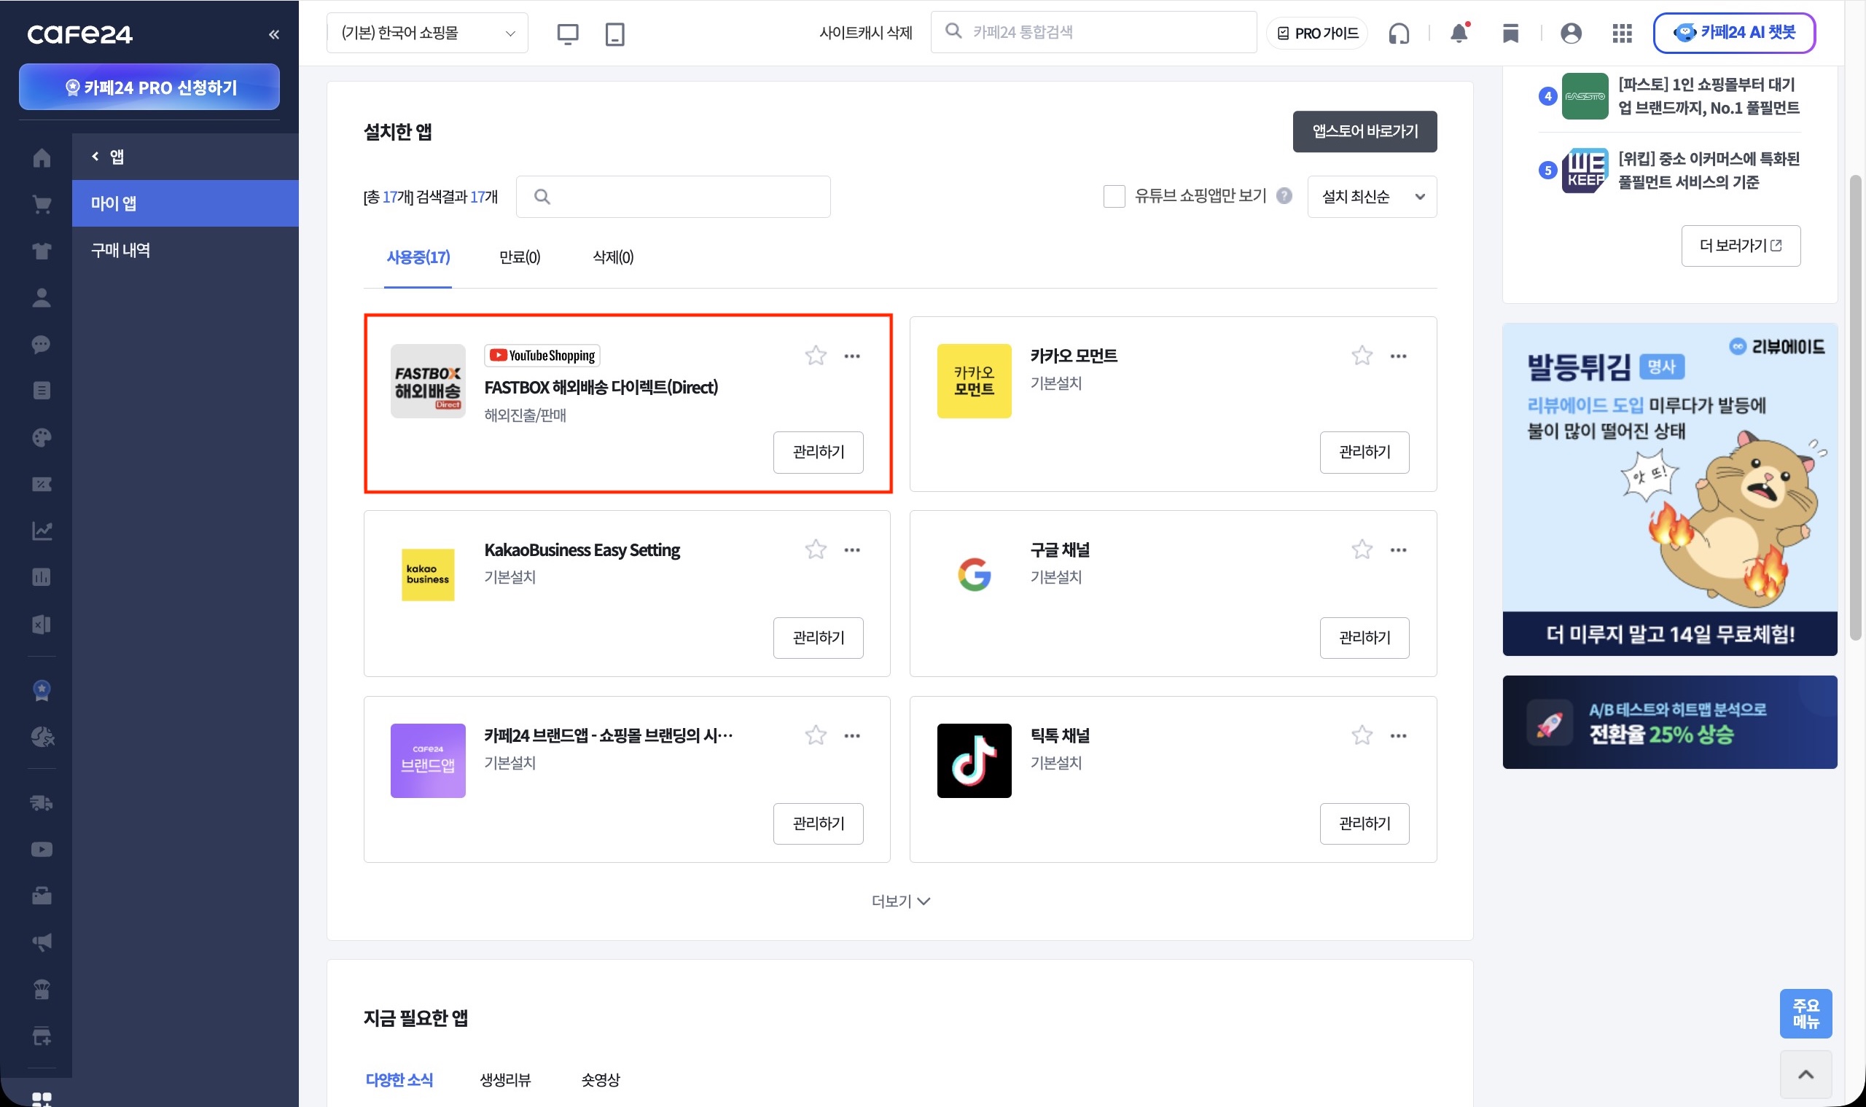Open the Excel file icon in sidebar
The height and width of the screenshot is (1107, 1866).
42,625
